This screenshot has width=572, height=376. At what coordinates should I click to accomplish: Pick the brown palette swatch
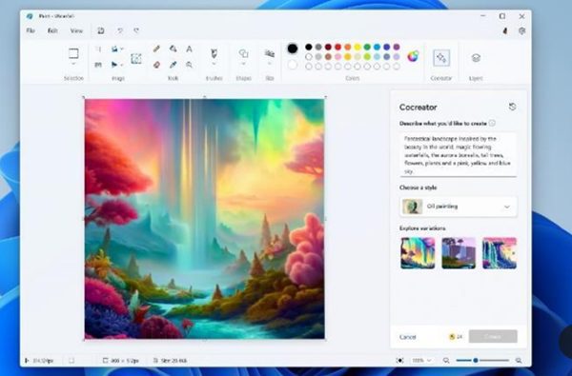coord(328,57)
